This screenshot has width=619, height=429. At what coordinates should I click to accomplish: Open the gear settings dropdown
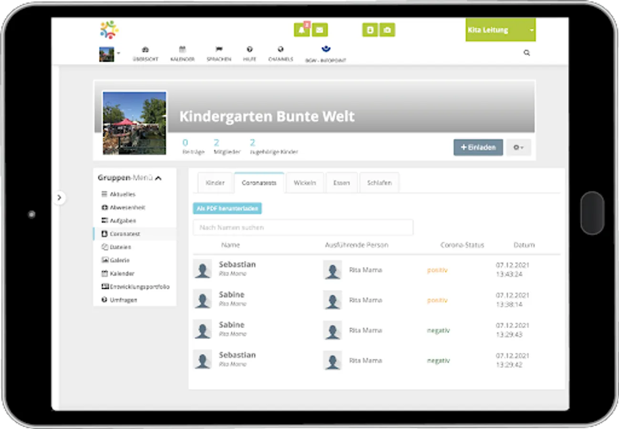click(518, 147)
